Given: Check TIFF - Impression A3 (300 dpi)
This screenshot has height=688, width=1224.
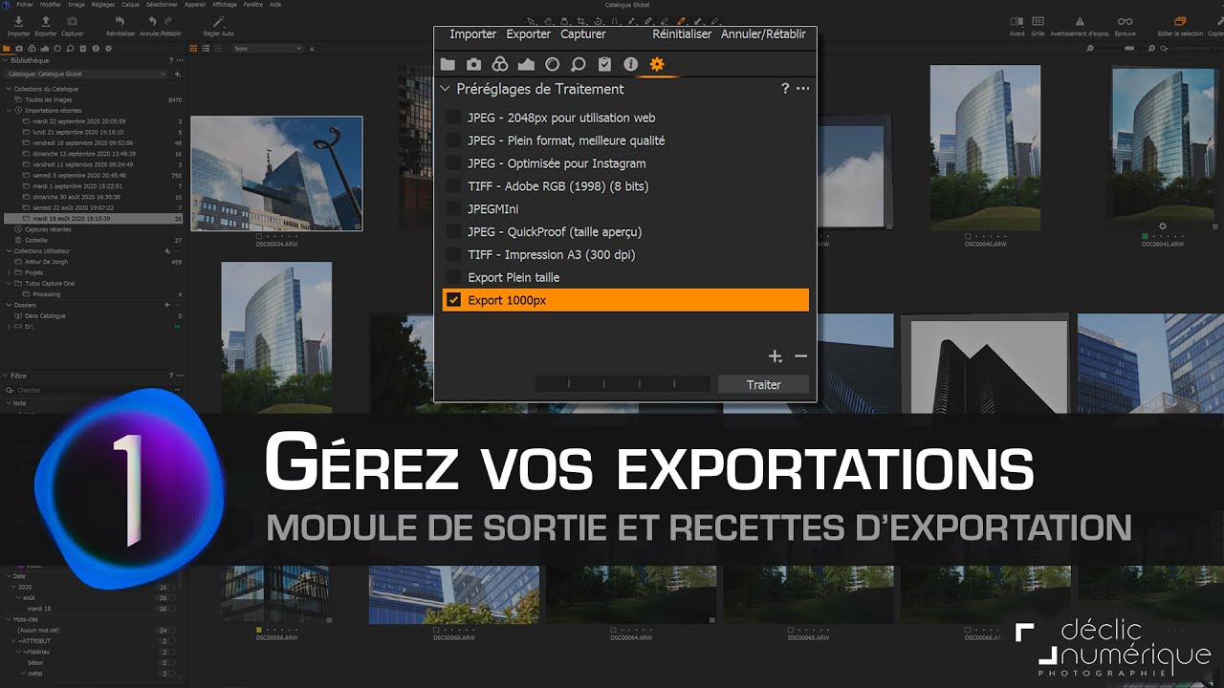Looking at the screenshot, I should click(x=453, y=254).
